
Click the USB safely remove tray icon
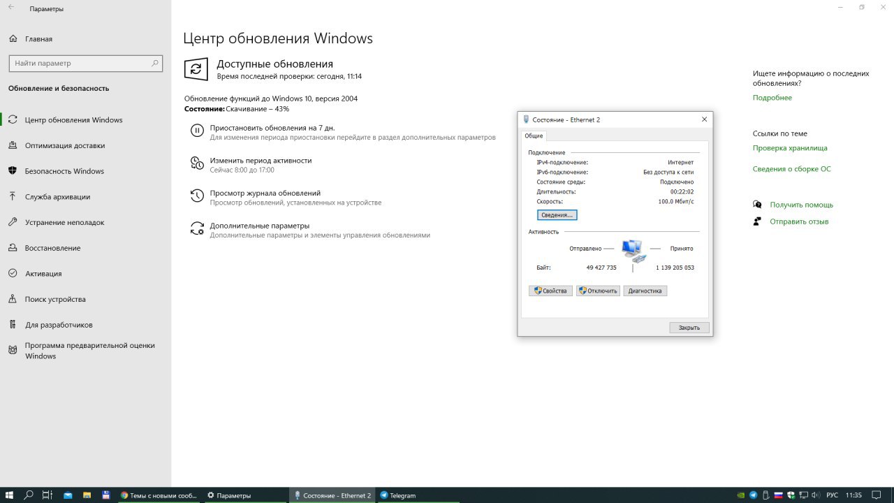click(766, 495)
